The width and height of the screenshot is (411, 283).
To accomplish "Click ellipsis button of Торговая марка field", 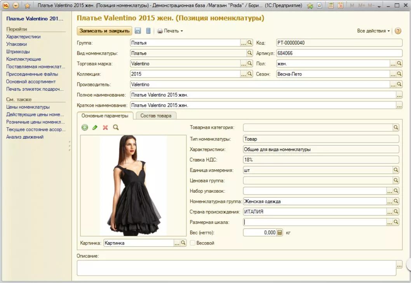I will click(243, 63).
